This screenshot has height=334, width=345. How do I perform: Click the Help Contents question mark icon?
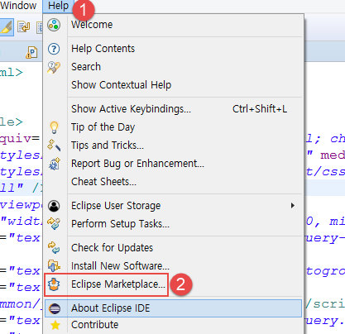pos(54,49)
